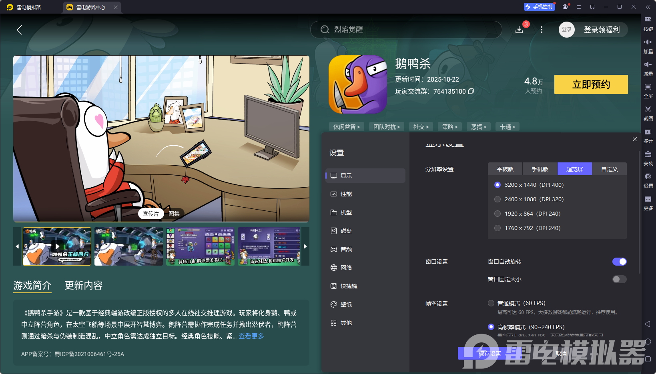Switch to 平板版 resolution tab
656x374 pixels.
click(505, 169)
